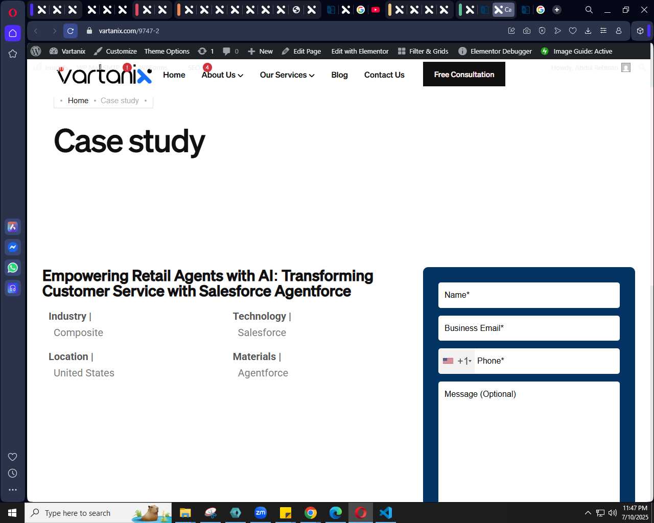Open Messenger in the Opera sidebar
The height and width of the screenshot is (523, 654).
click(13, 247)
